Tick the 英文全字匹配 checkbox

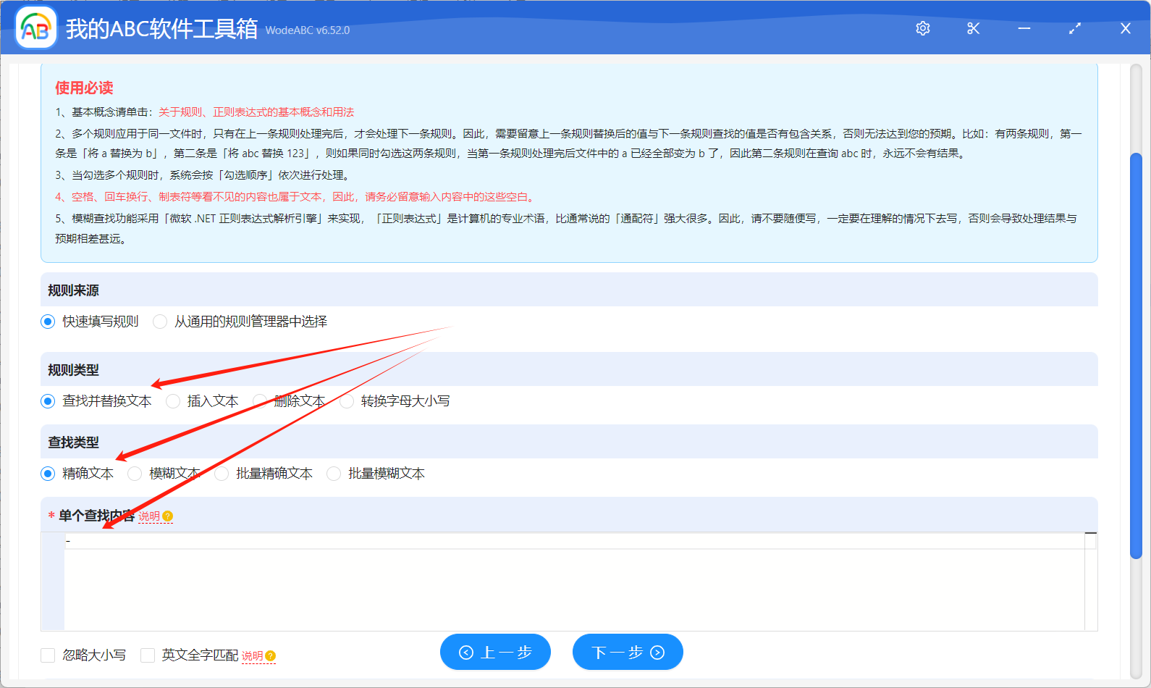[148, 655]
